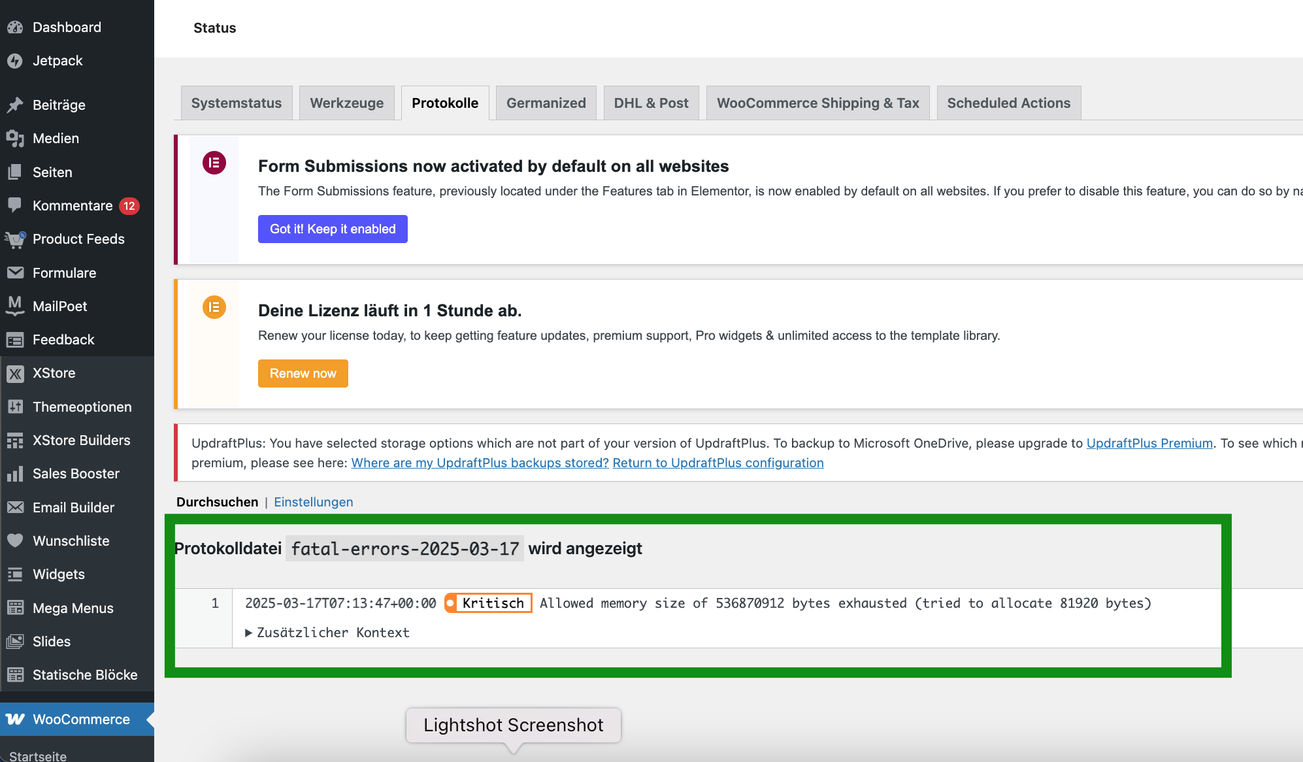Click the Kritisch severity label
This screenshot has height=762, width=1303.
488,603
